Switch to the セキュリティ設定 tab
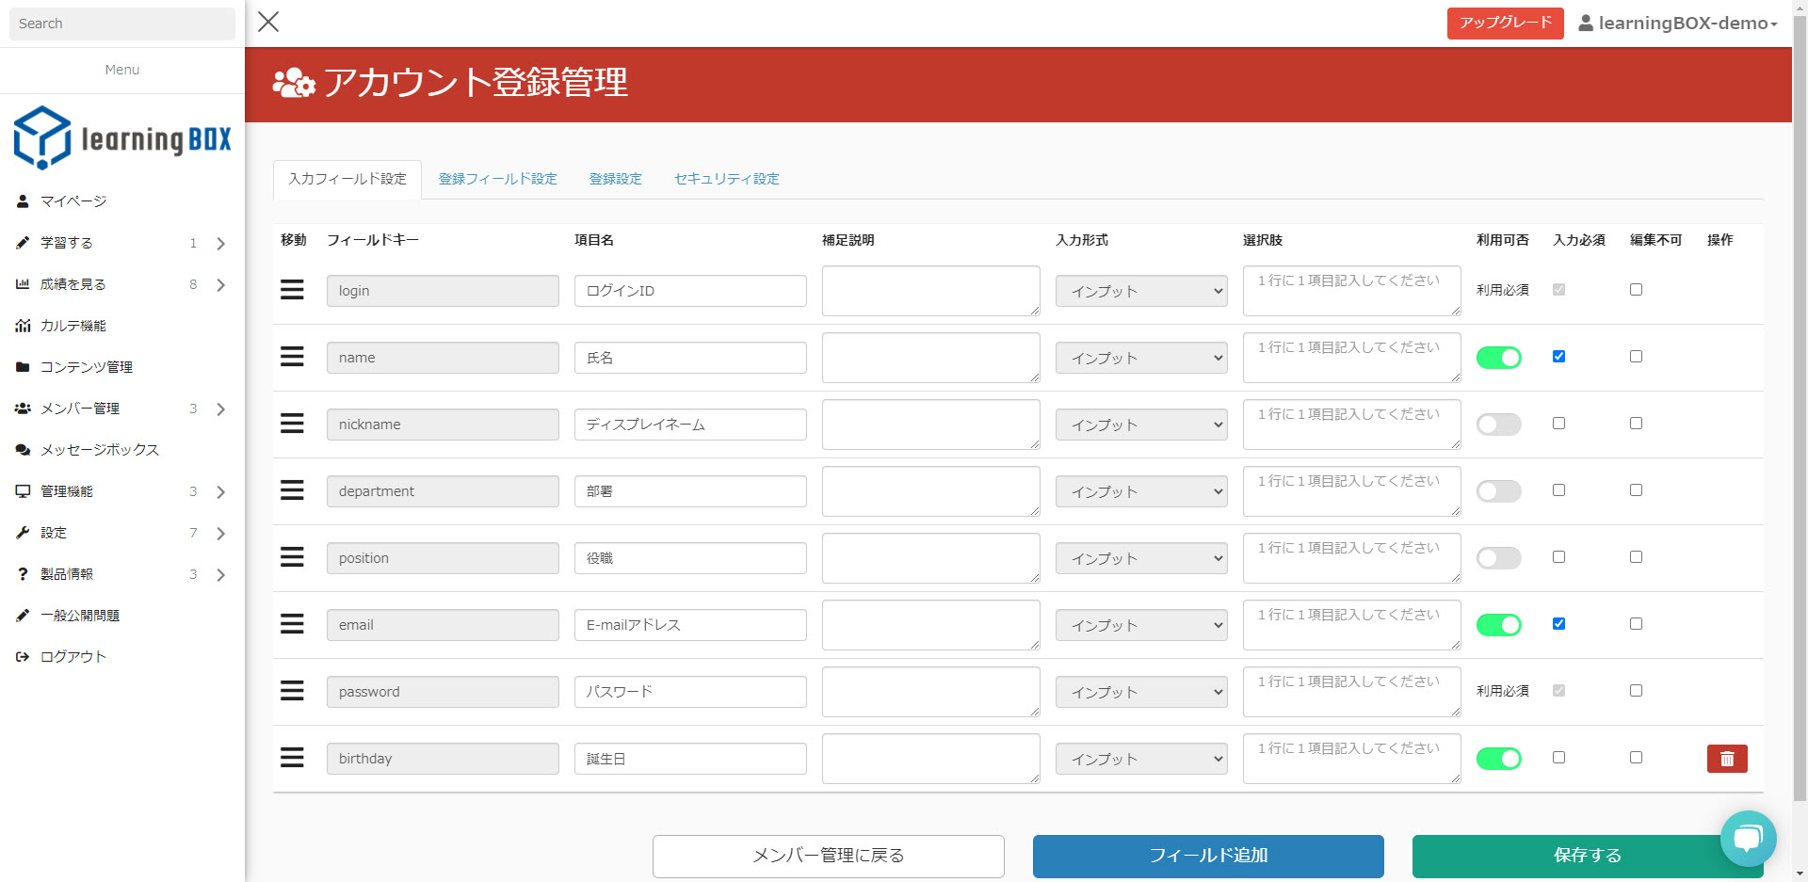This screenshot has width=1808, height=882. pos(726,179)
